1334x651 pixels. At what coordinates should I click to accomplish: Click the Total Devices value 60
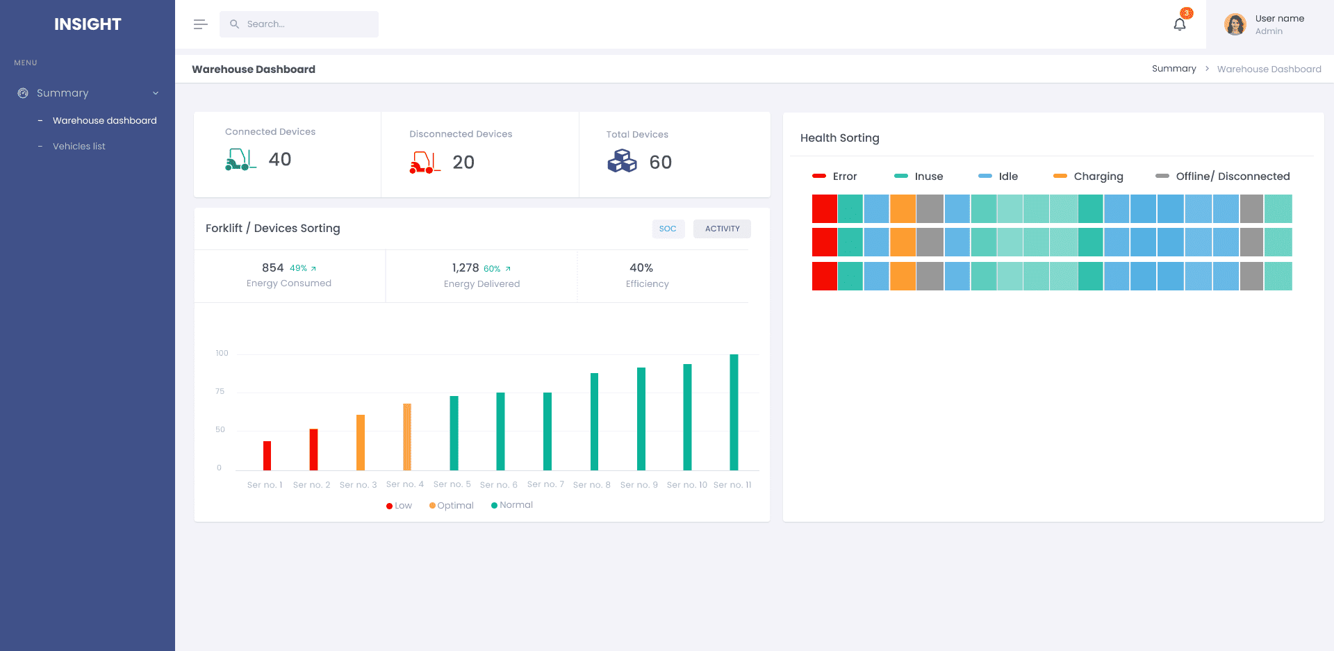point(661,163)
